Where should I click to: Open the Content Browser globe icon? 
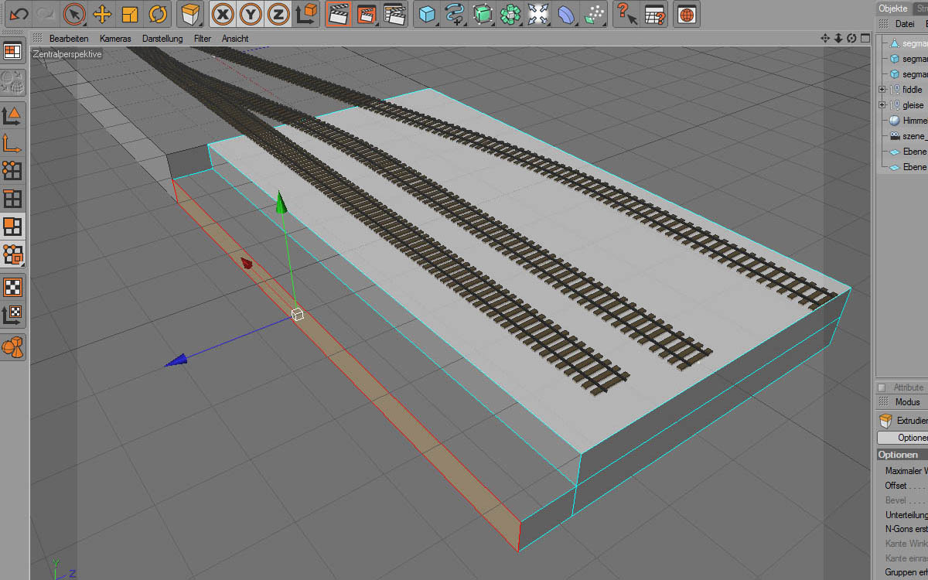click(687, 14)
